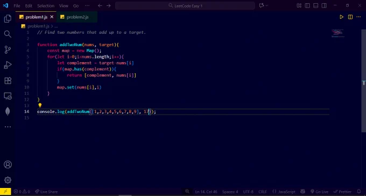This screenshot has width=366, height=196.
Task: Open the View menu
Action: click(64, 6)
